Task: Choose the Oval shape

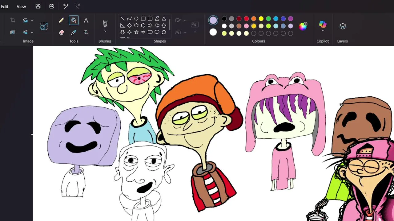Action: (x=136, y=19)
